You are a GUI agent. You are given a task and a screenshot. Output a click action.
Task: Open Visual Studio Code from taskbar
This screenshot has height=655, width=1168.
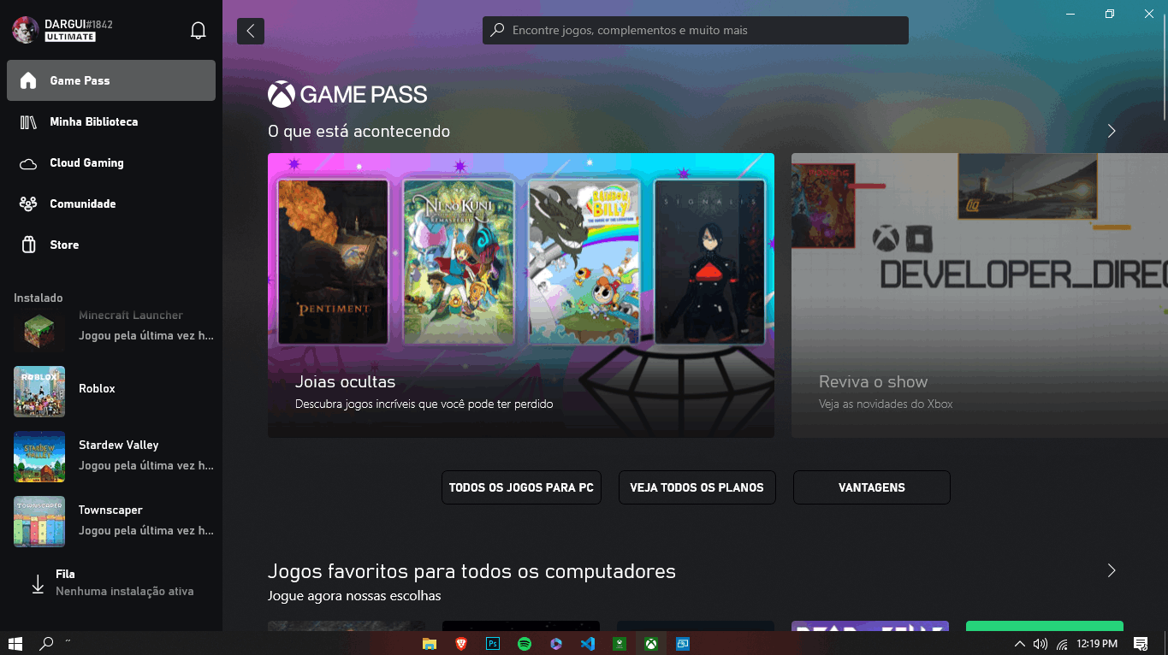click(588, 643)
